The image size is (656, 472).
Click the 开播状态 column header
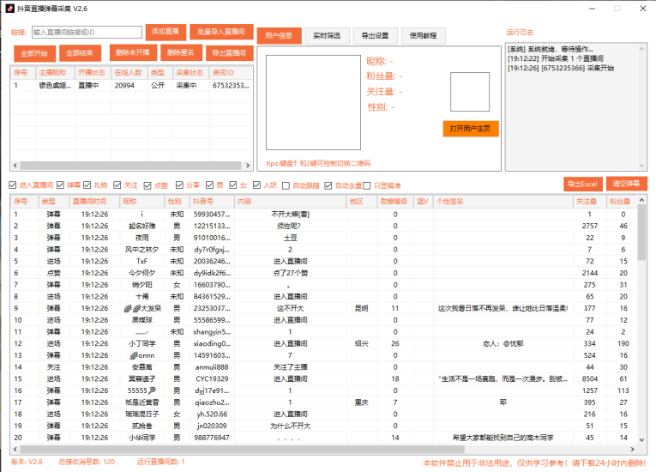(x=93, y=72)
